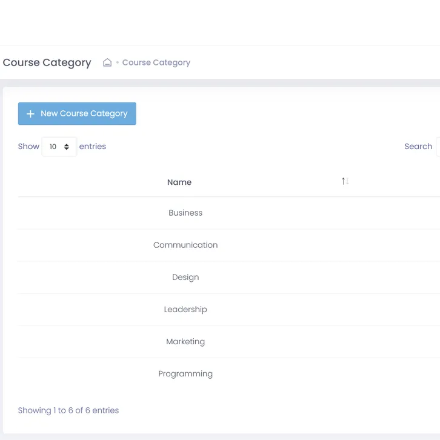The image size is (440, 440).
Task: Click the 'Showing 1 to 6' entries info
Action: (x=68, y=410)
